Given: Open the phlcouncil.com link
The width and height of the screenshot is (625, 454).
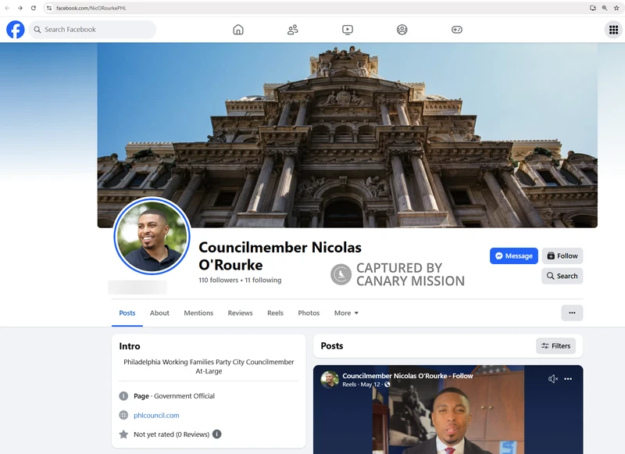Looking at the screenshot, I should [156, 415].
